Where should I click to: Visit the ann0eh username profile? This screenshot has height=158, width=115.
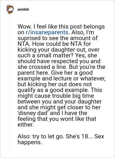(x=23, y=10)
